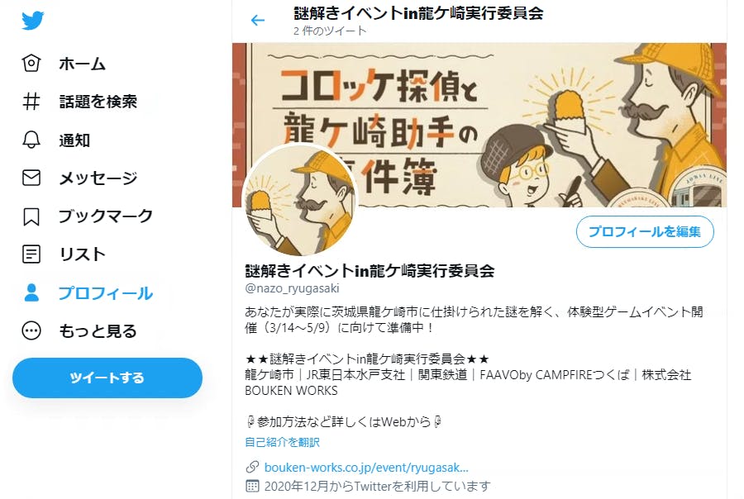
Task: Open the リスト list icon
Action: (31, 254)
